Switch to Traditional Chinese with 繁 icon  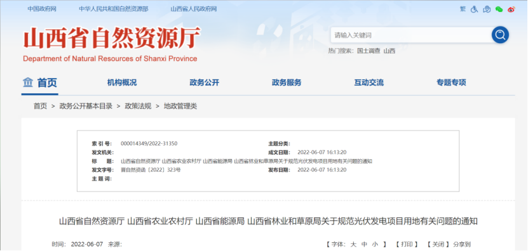[x=463, y=9]
